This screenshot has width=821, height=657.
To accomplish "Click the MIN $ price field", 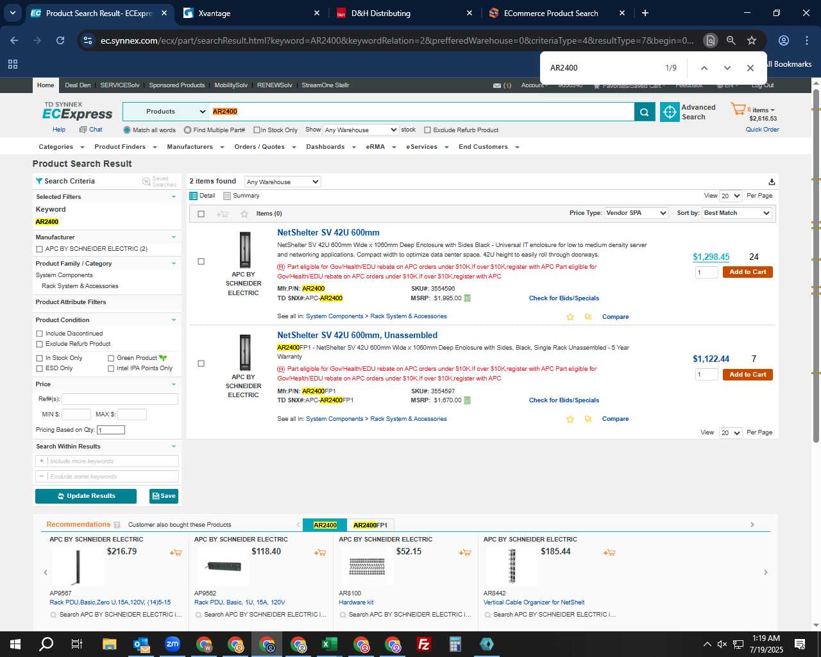I will point(76,414).
